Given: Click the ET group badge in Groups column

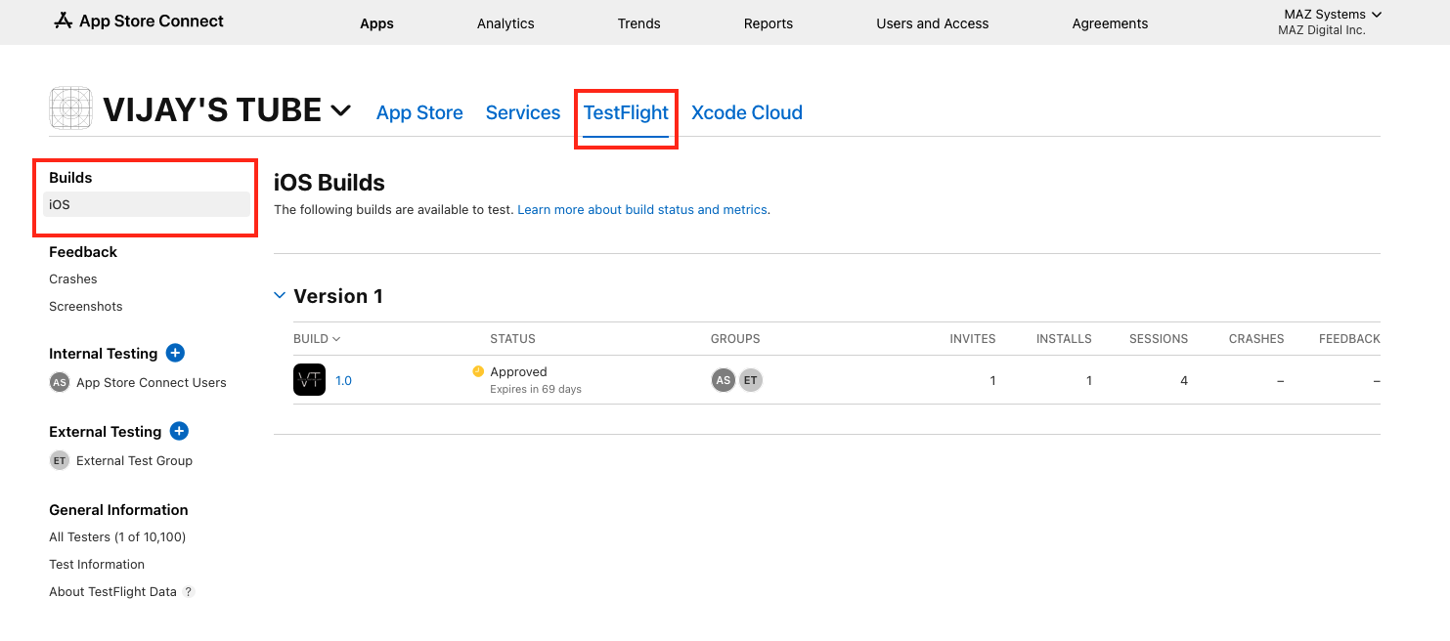Looking at the screenshot, I should tap(750, 380).
